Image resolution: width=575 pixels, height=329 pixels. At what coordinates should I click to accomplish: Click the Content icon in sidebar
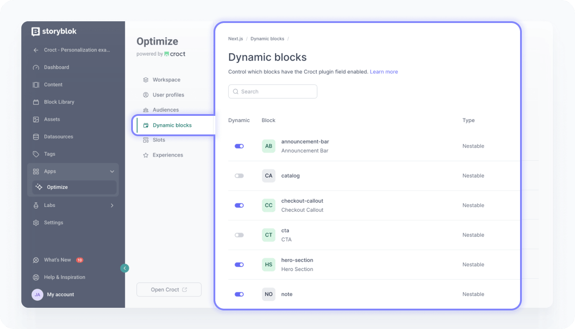pos(36,84)
